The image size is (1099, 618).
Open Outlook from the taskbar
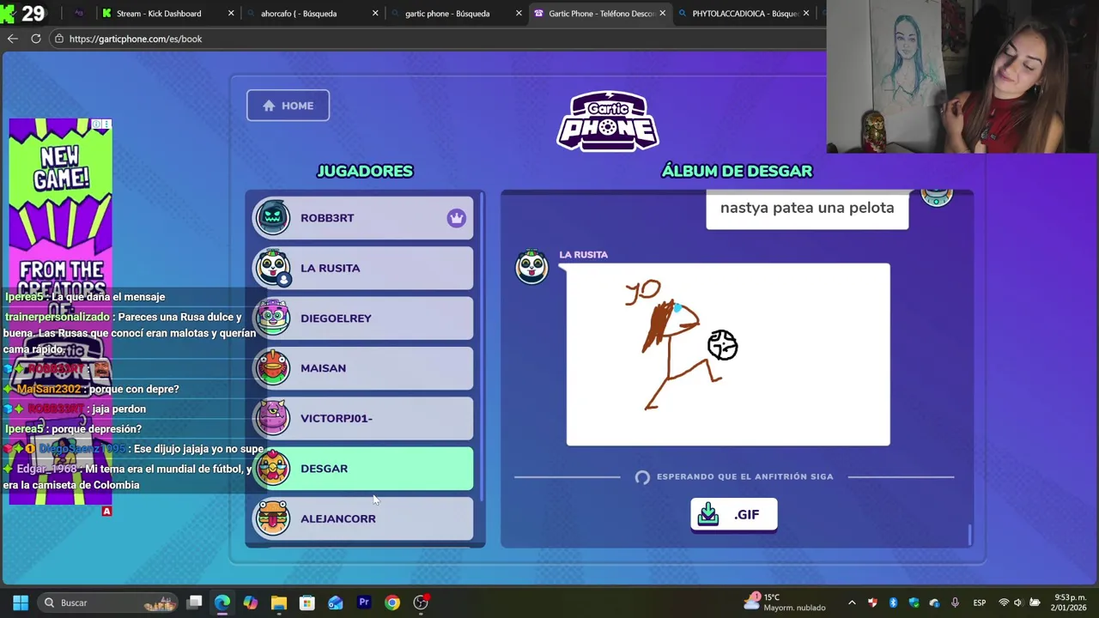336,603
